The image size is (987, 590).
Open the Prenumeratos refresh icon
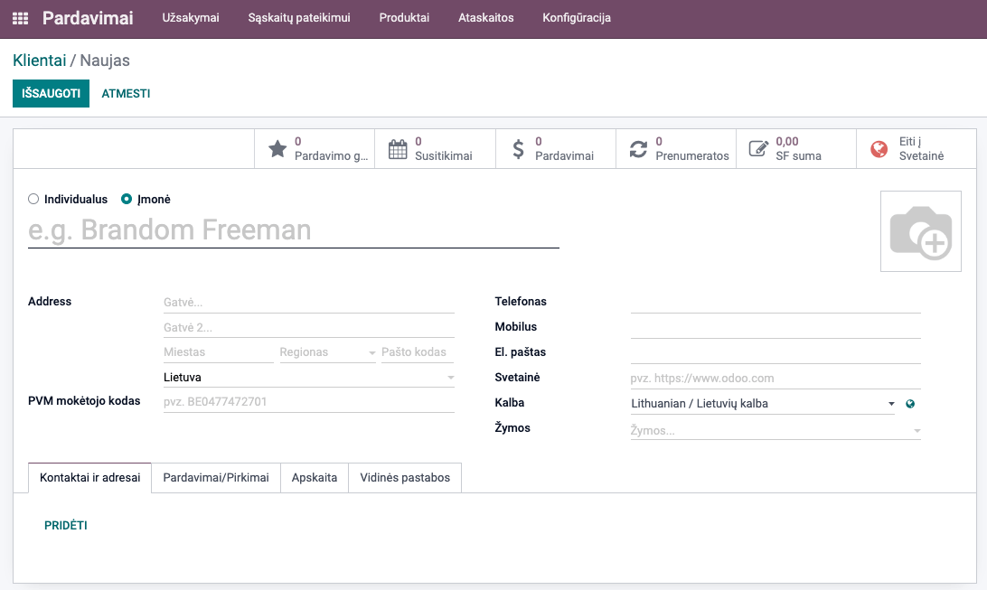[x=638, y=149]
